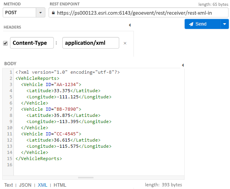The width and height of the screenshot is (230, 189).
Task: Click the opening VehicleReports tag line
Action: (37, 78)
